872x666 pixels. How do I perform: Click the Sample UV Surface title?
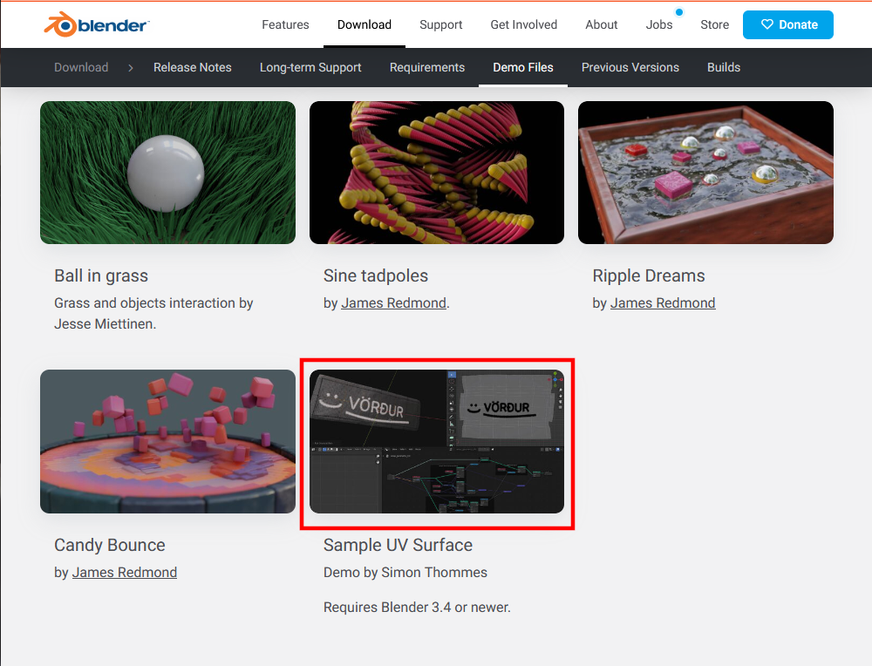tap(399, 545)
